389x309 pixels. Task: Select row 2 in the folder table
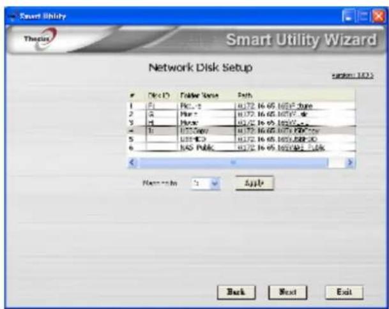pyautogui.click(x=241, y=114)
